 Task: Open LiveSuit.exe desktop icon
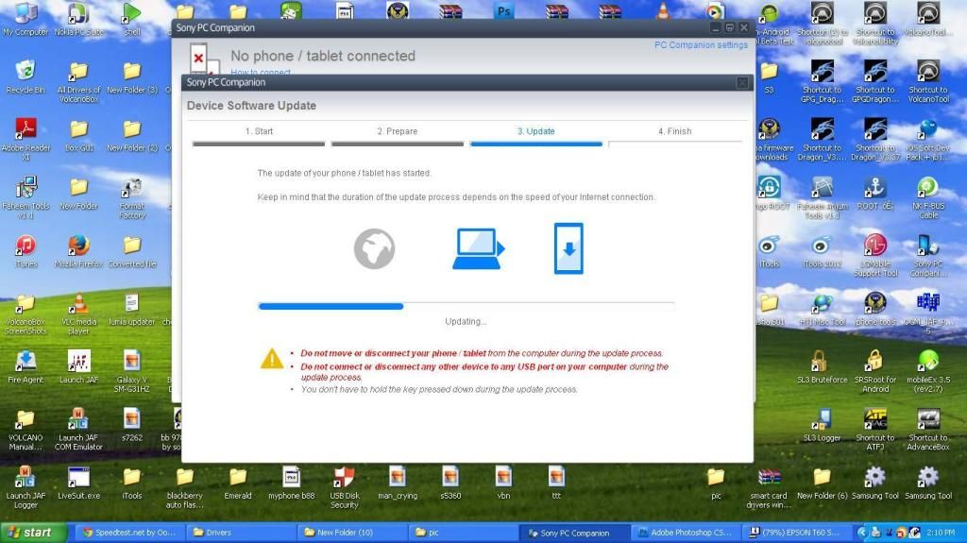[78, 484]
